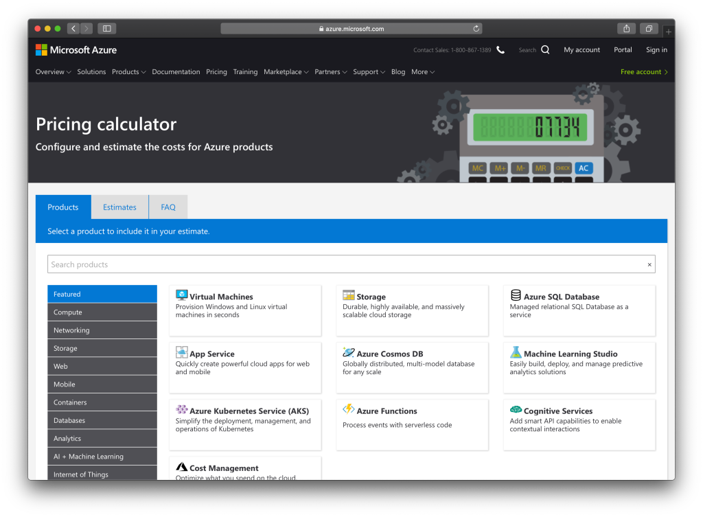Click the App Service icon
Image resolution: width=703 pixels, height=517 pixels.
tap(181, 352)
